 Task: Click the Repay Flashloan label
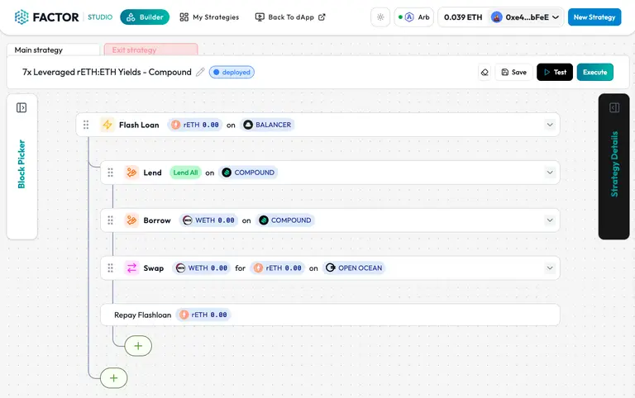[142, 315]
